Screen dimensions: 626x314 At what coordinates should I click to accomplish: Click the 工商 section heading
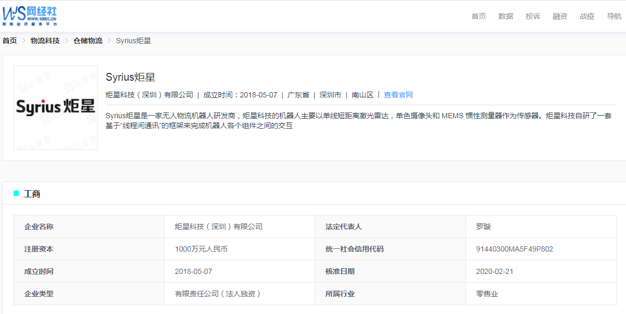coord(32,194)
